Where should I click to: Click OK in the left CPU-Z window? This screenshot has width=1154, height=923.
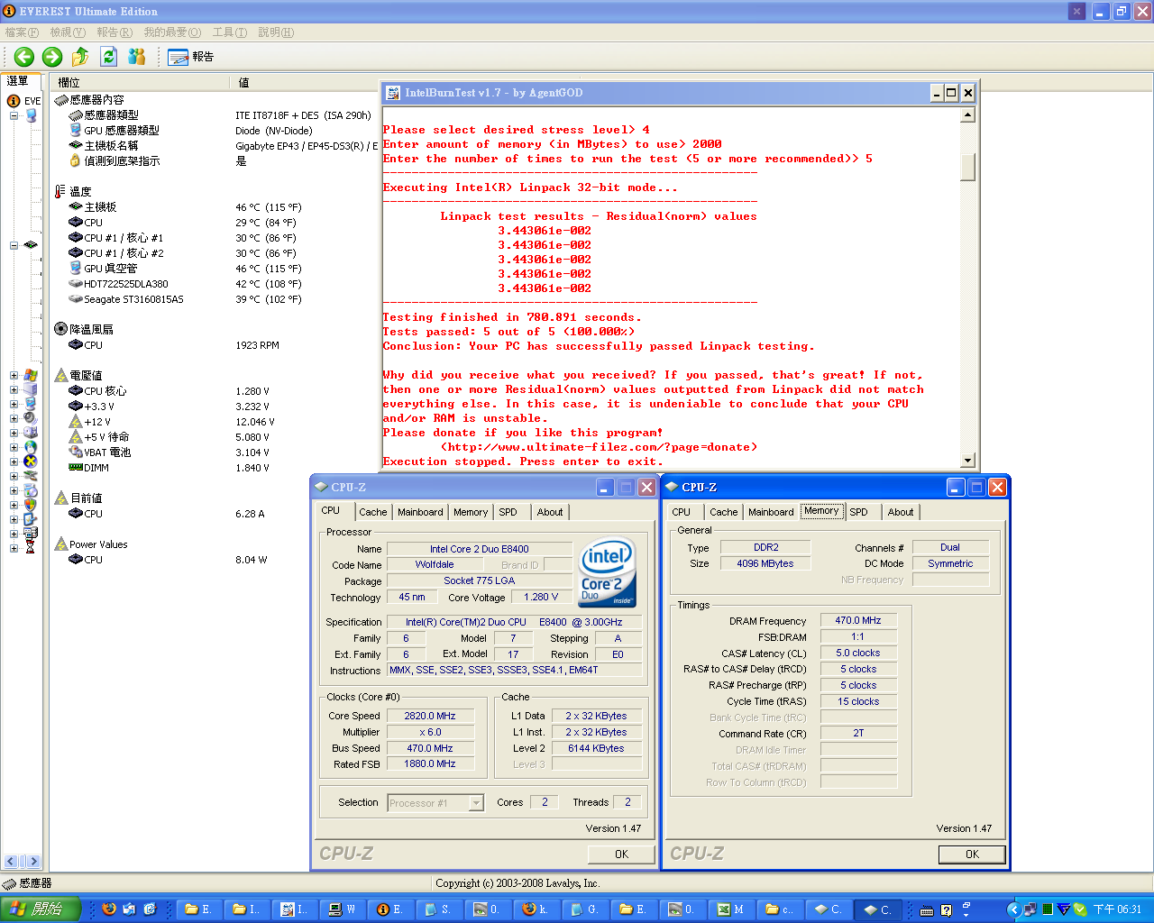pos(621,854)
